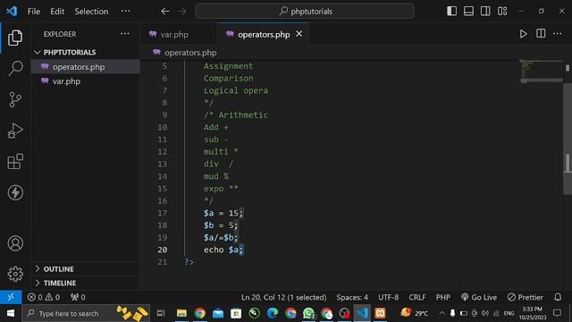Viewport: 572px width, 322px height.
Task: Run the PHP file with play icon
Action: click(x=523, y=34)
